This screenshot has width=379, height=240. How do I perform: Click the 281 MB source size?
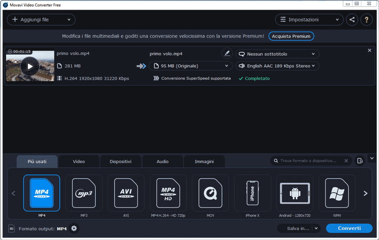pos(73,66)
